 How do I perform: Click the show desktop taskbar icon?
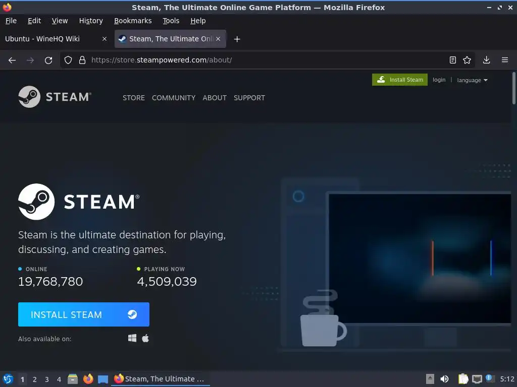pyautogui.click(x=103, y=379)
